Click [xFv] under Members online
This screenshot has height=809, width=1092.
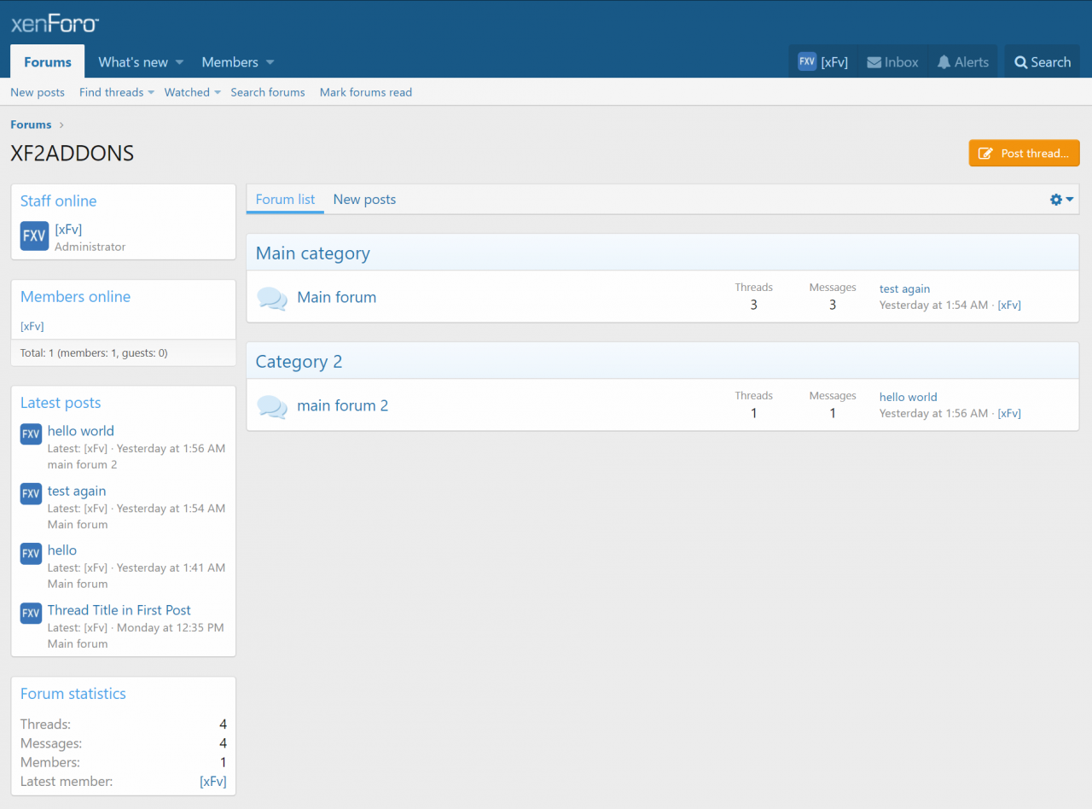(32, 326)
